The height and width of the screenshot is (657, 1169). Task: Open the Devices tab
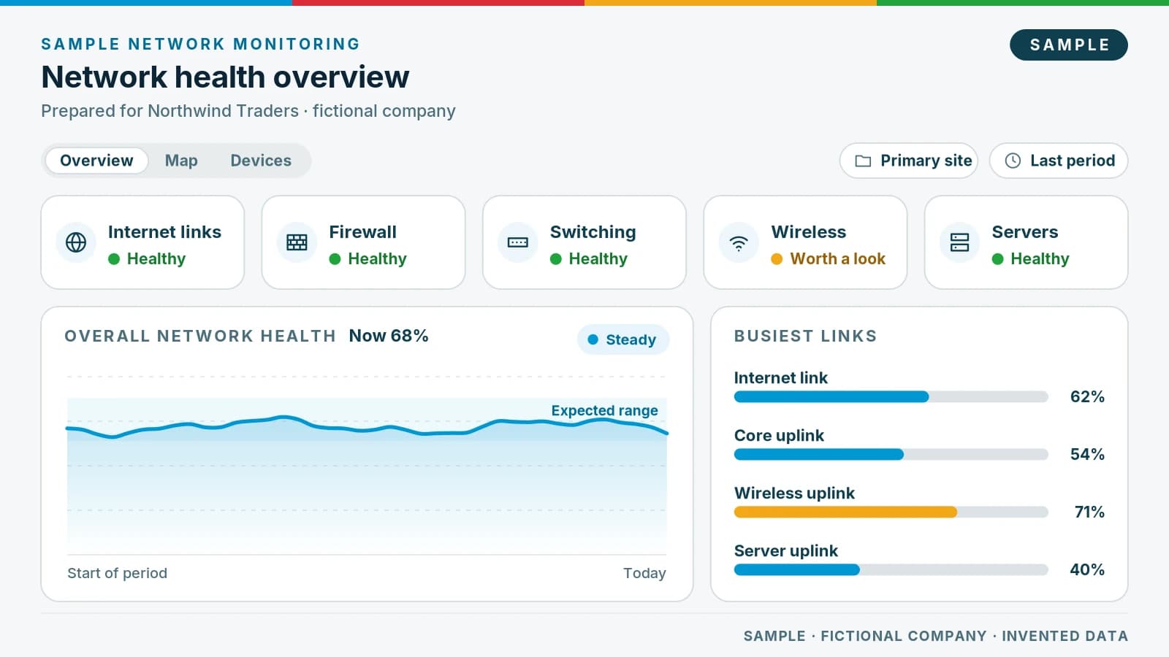point(261,161)
